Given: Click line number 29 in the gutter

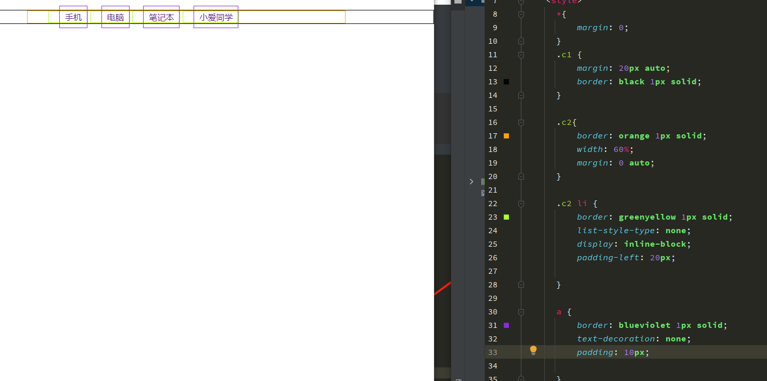Looking at the screenshot, I should point(492,298).
